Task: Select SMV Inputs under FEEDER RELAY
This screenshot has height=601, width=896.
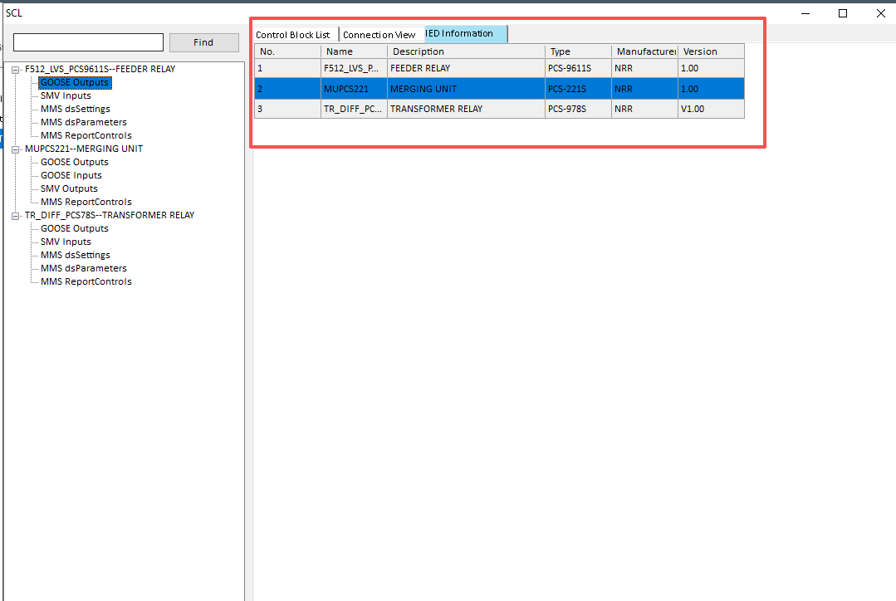Action: [x=66, y=95]
